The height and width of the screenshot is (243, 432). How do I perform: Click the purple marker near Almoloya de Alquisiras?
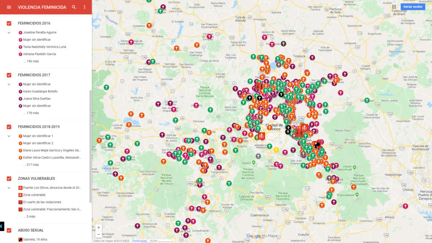[x=138, y=226]
